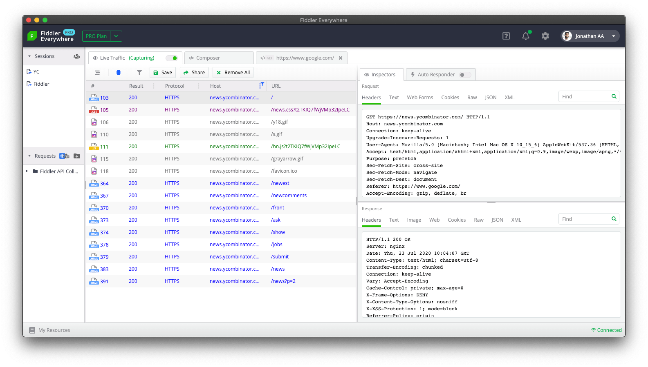
Task: Click the Protocol column options dots
Action: point(199,86)
